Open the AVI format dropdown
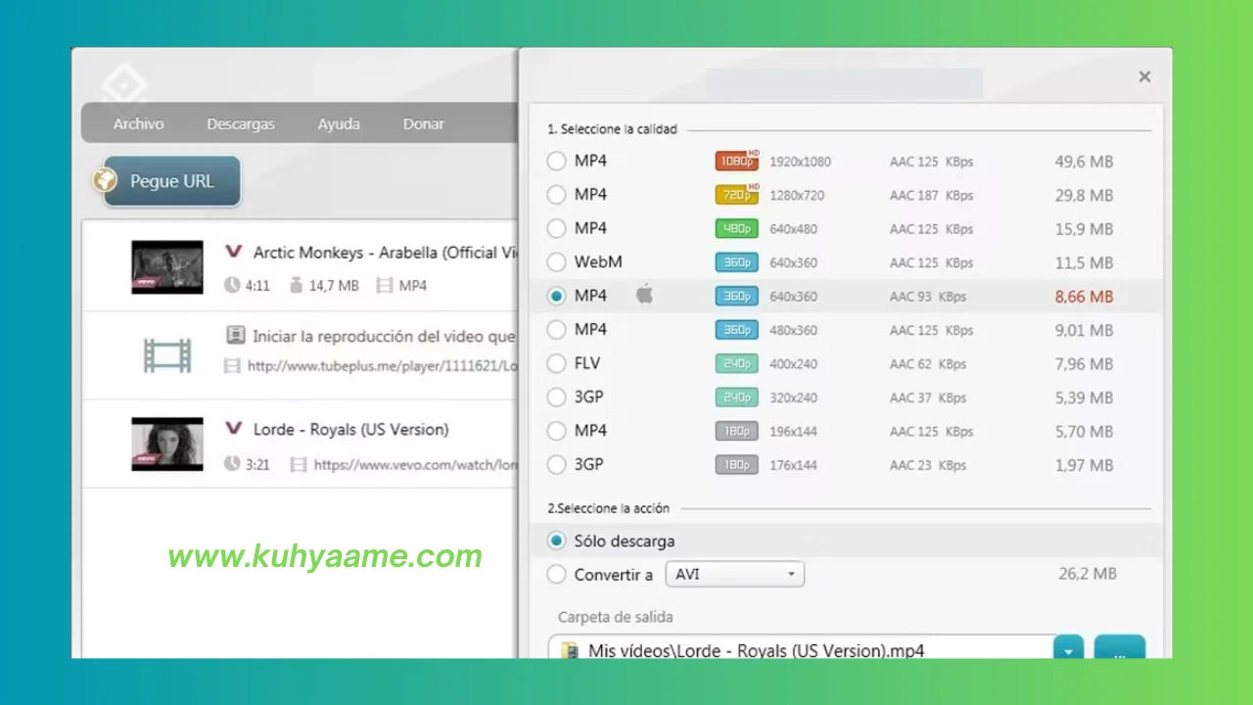 [x=734, y=574]
